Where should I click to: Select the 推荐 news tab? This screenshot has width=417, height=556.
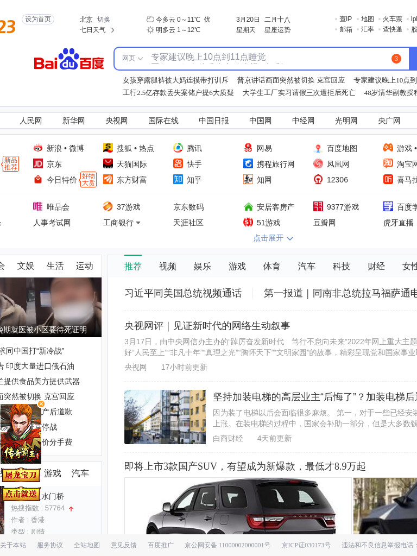click(133, 266)
